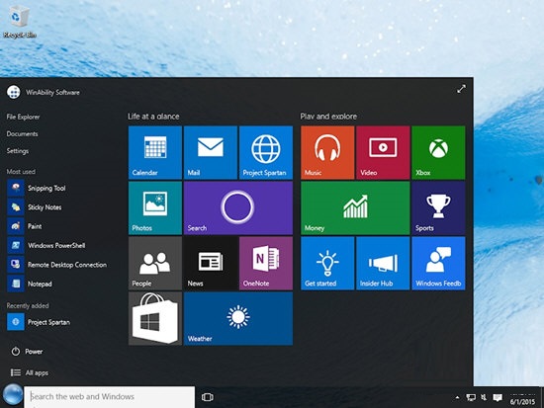Launch the Project Spartan browser tile

[x=266, y=152]
